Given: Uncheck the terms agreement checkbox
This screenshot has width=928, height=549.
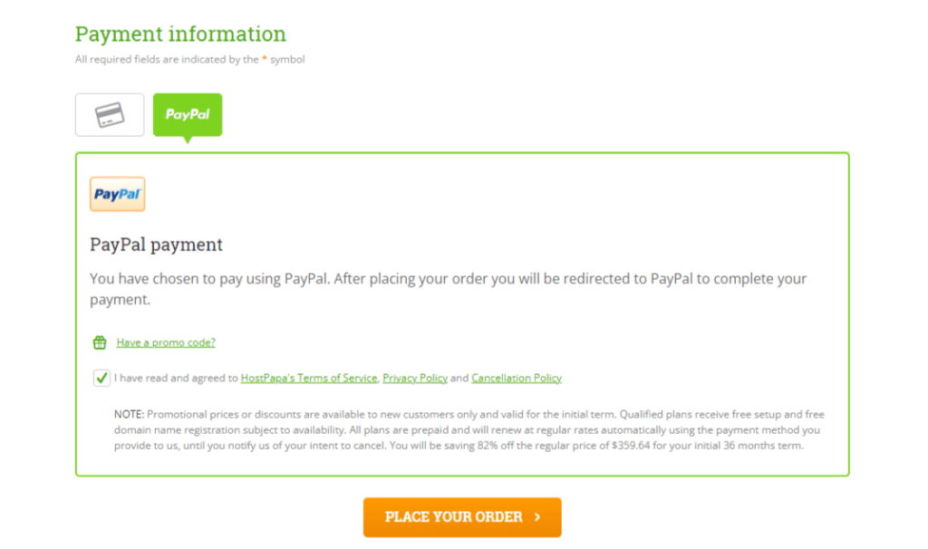Looking at the screenshot, I should pyautogui.click(x=101, y=378).
